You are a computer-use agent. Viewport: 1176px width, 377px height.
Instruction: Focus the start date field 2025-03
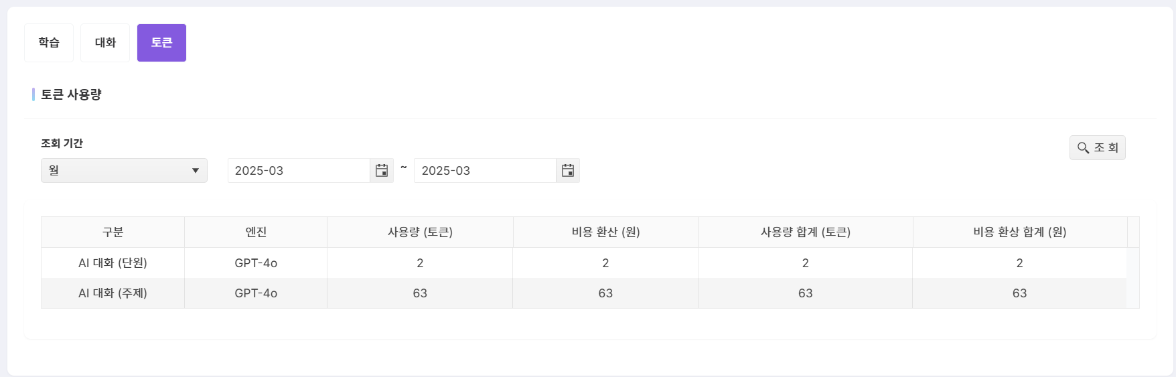(x=299, y=171)
